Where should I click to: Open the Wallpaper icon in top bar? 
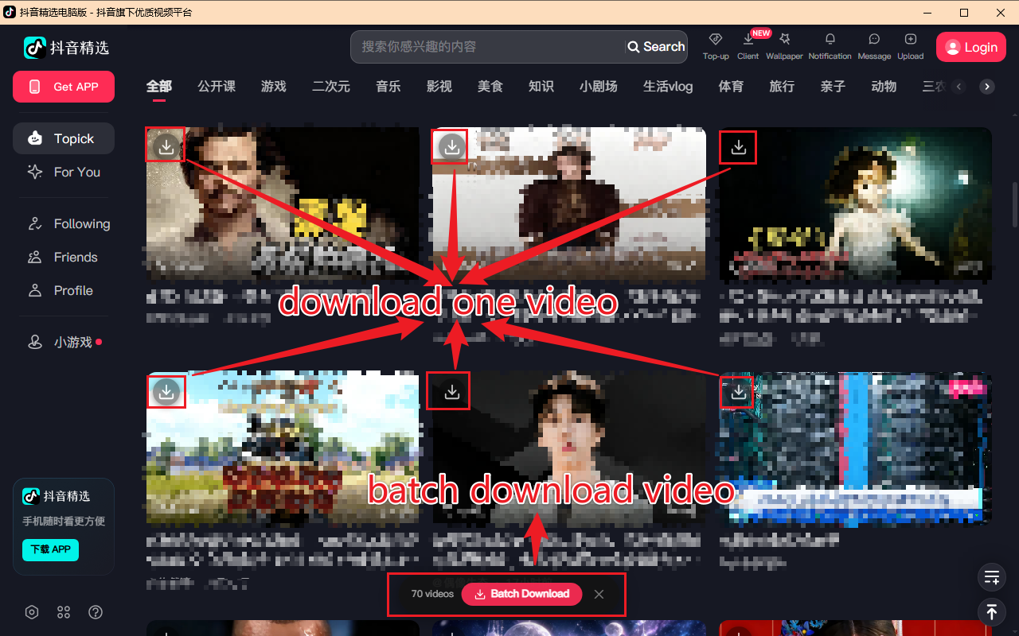click(784, 39)
